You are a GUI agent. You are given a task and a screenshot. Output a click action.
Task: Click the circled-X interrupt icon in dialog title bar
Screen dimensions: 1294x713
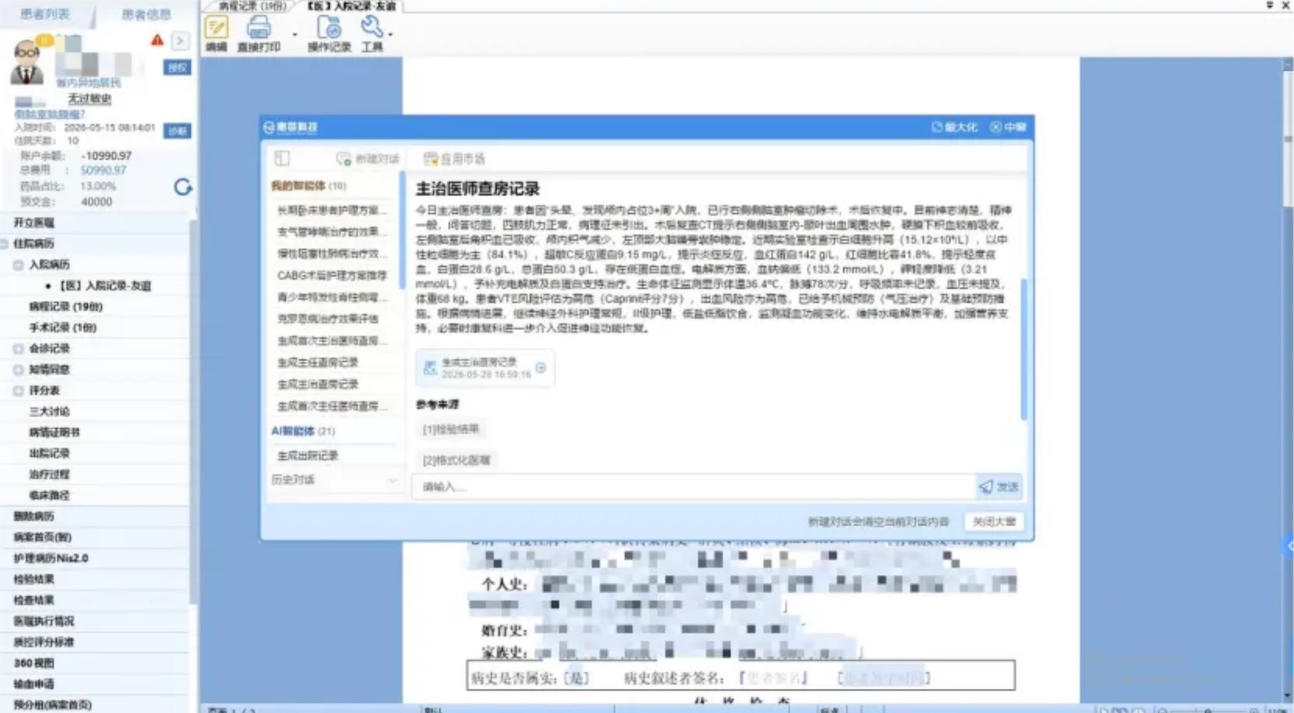pos(996,127)
